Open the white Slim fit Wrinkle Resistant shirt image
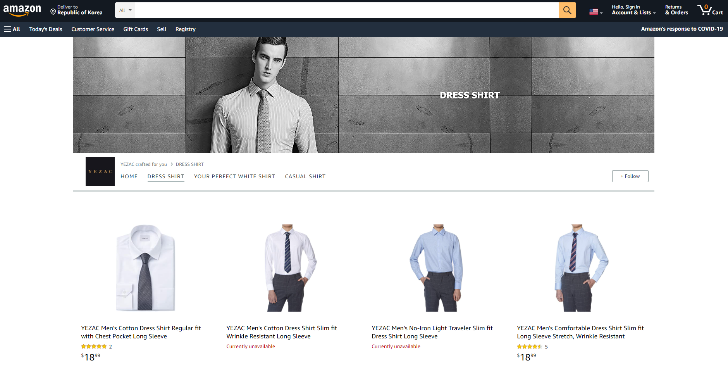The width and height of the screenshot is (728, 369). pos(291,268)
